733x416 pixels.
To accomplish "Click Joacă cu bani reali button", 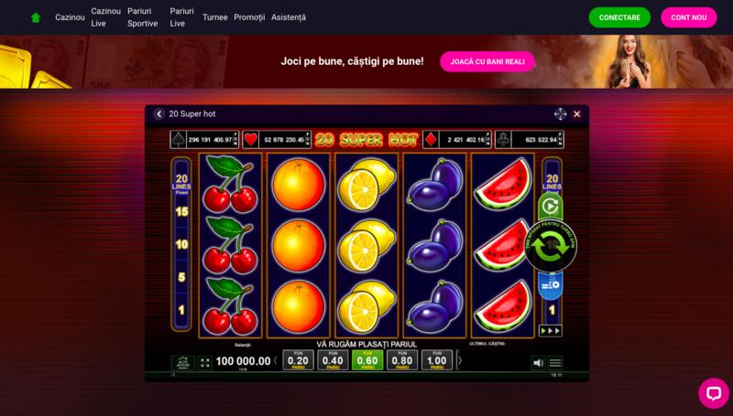I will tap(487, 61).
